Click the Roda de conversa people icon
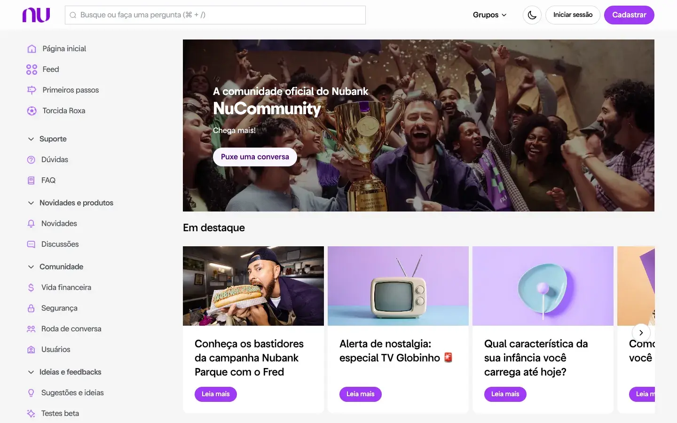This screenshot has height=423, width=677. tap(31, 329)
